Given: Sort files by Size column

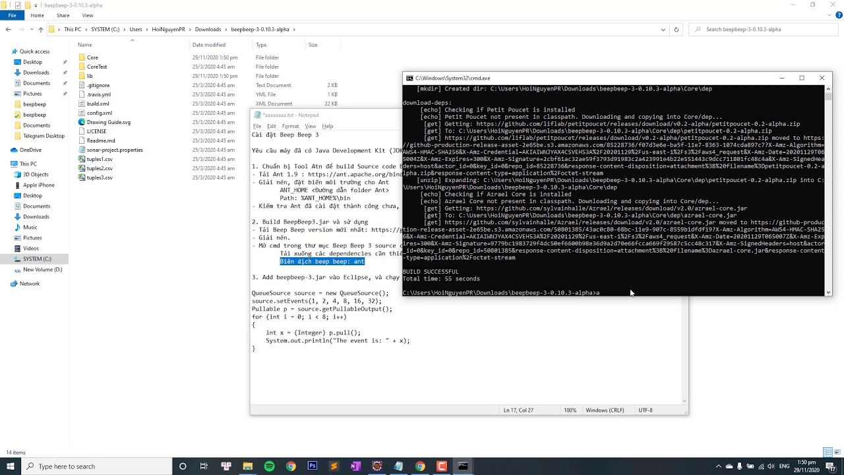Looking at the screenshot, I should click(x=313, y=45).
